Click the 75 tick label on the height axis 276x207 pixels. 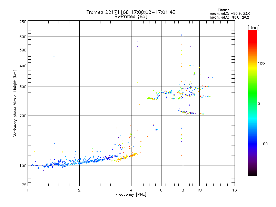coord(24,186)
